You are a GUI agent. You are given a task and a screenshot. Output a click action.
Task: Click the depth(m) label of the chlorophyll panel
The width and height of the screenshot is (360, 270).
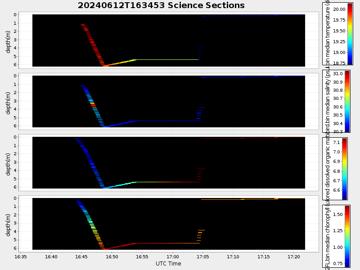(x=8, y=225)
